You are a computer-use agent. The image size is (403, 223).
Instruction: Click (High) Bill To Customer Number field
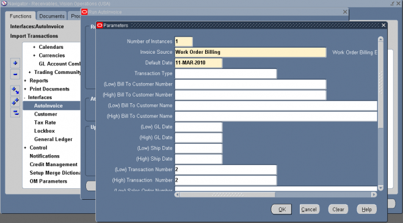tap(250, 95)
